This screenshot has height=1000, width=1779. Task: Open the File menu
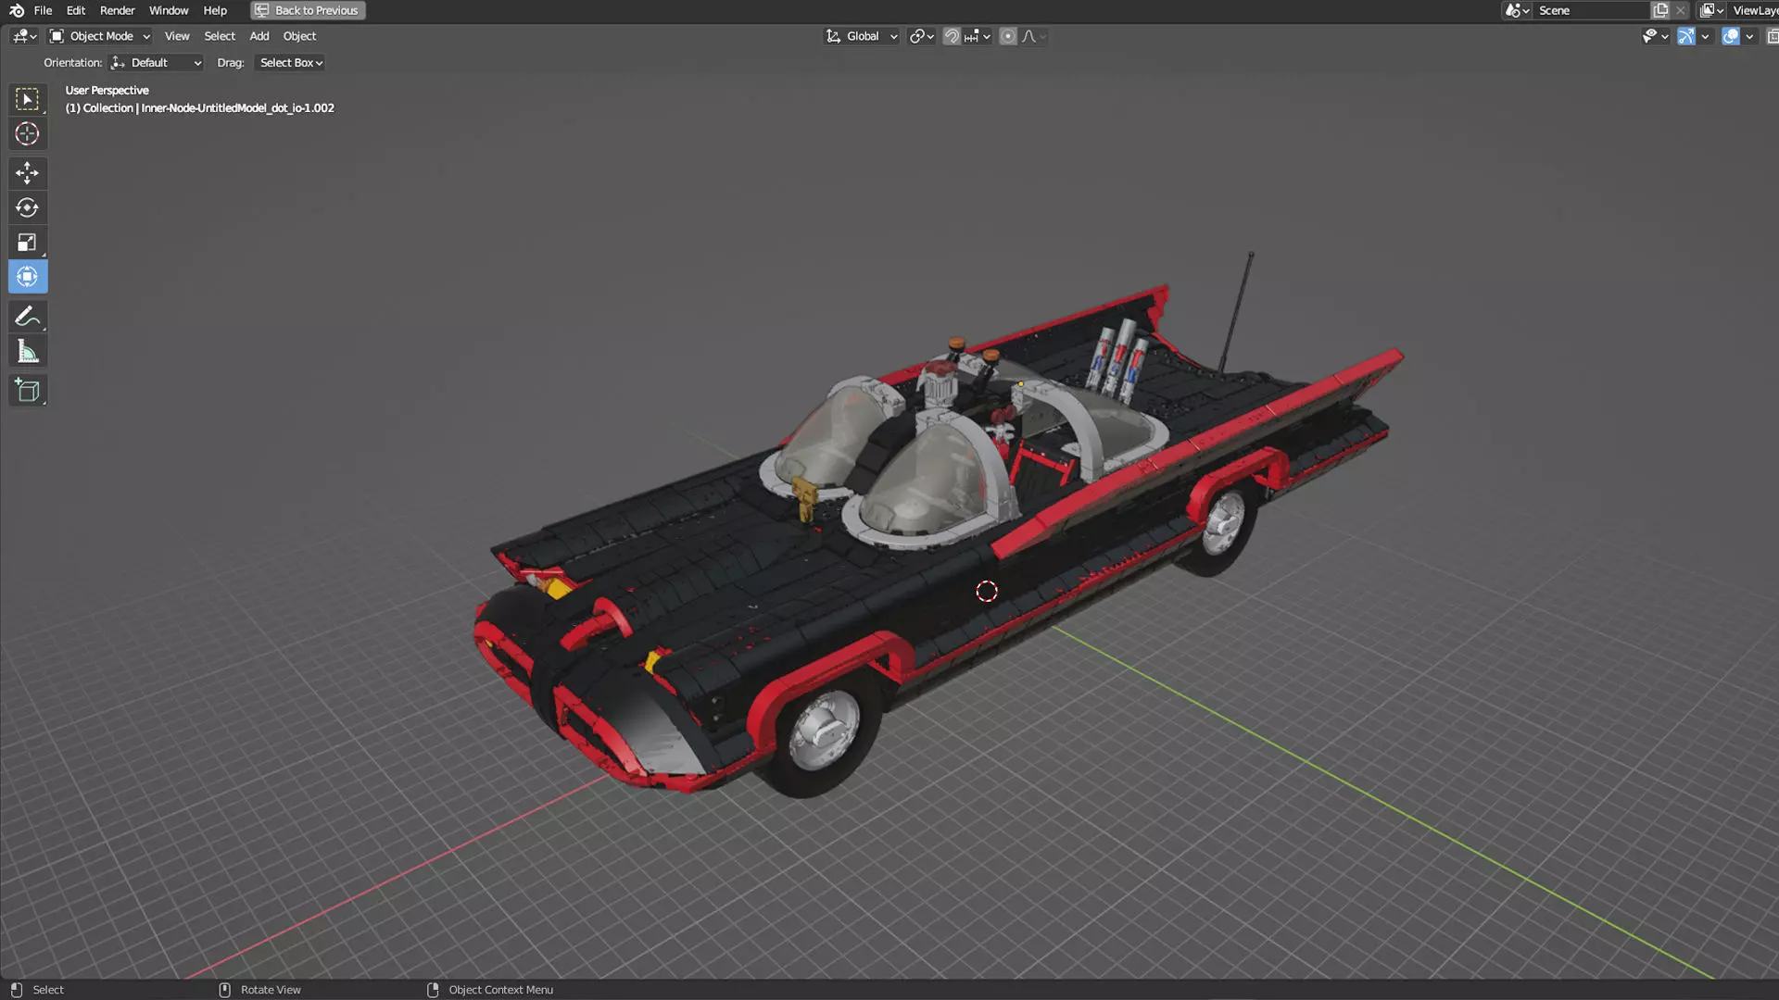[x=43, y=10]
